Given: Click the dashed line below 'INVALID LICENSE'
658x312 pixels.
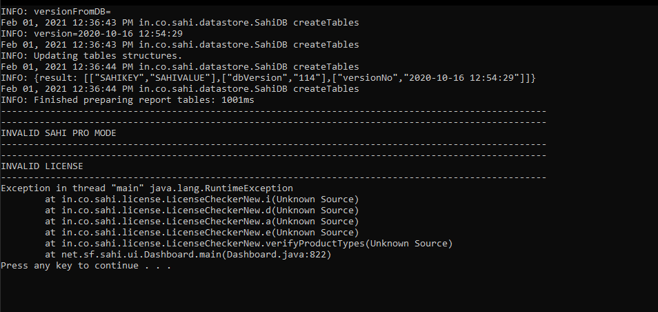Looking at the screenshot, I should point(273,177).
